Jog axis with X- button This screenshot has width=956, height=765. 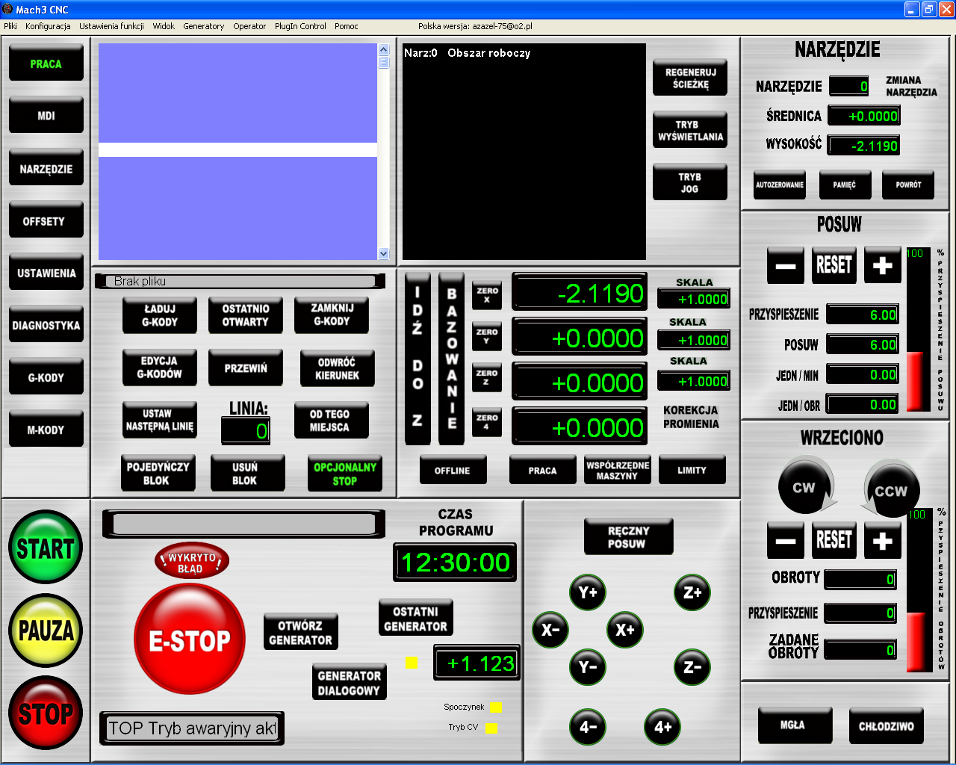click(550, 630)
